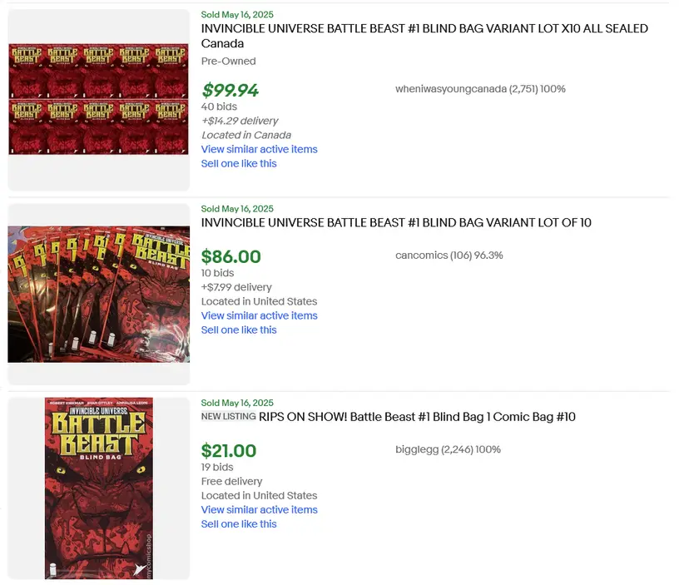Click the $99.94 sold price

230,90
